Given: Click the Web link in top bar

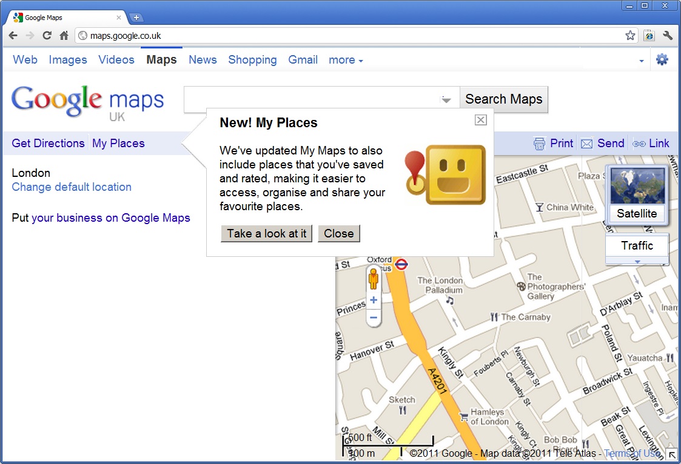Looking at the screenshot, I should point(25,60).
